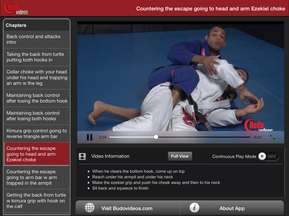289x216 pixels.
Task: Click the video progress slider knob
Action: pyautogui.click(x=156, y=137)
